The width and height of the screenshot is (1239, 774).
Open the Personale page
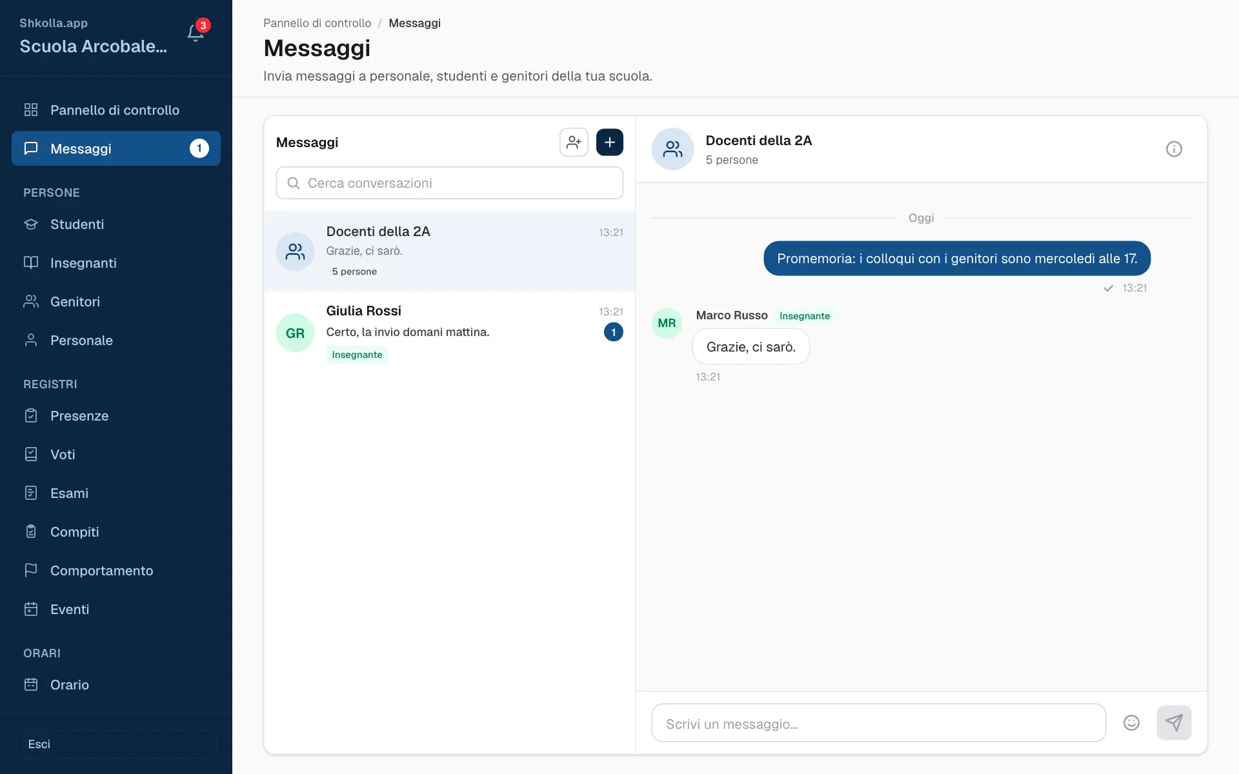(116, 341)
